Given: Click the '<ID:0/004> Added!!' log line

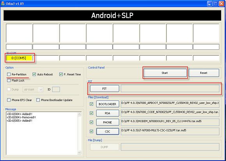Looking at the screenshot, I should [19, 114].
